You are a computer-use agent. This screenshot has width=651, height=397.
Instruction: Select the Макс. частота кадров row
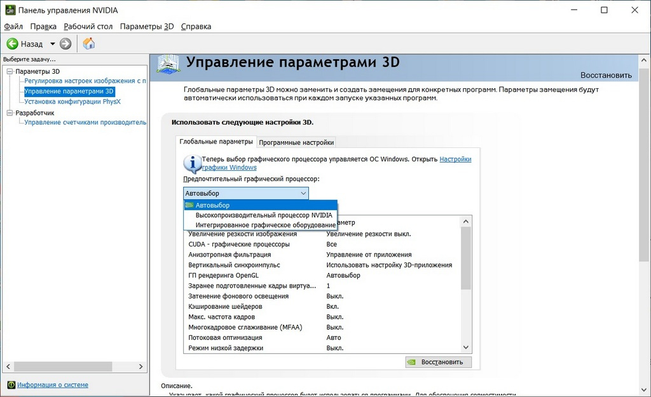[x=322, y=317]
